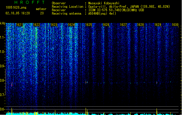Click the meteor count value 23

[x=42, y=13]
